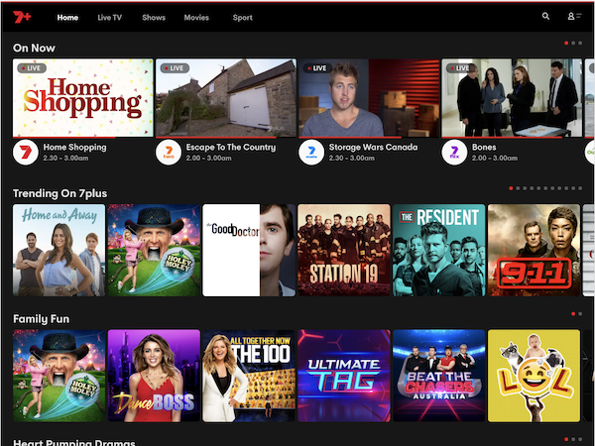Open the Movies tab
The height and width of the screenshot is (446, 595).
(x=196, y=18)
